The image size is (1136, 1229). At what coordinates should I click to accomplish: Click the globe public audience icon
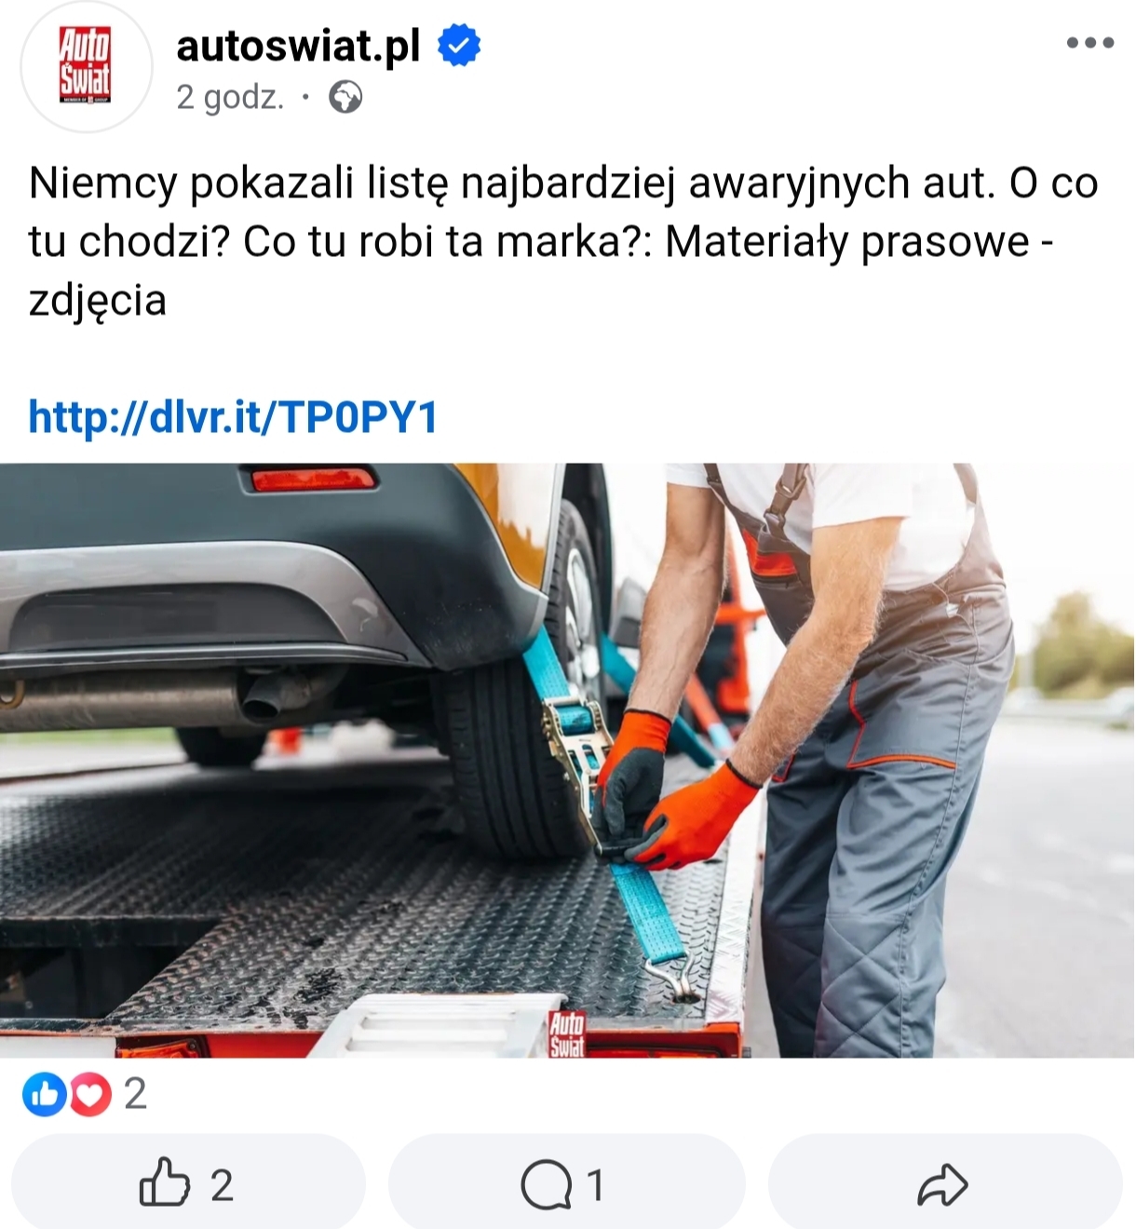(x=345, y=97)
